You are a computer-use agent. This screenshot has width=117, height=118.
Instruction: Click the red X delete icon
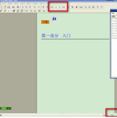(x=76, y=7)
